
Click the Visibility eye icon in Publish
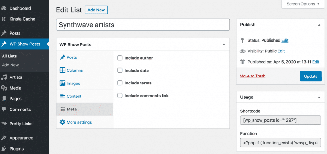pyautogui.click(x=242, y=51)
